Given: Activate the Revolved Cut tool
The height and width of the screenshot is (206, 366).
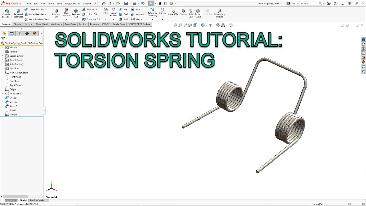Looking at the screenshot, I should click(x=76, y=13).
